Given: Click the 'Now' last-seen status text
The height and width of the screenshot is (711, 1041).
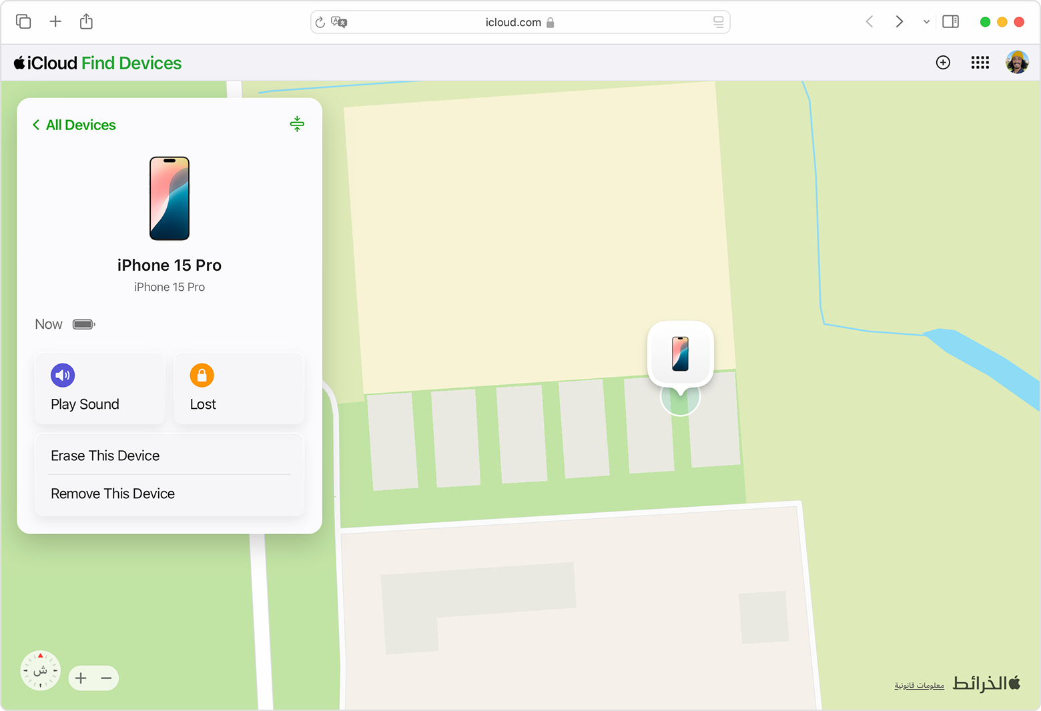Looking at the screenshot, I should [49, 324].
